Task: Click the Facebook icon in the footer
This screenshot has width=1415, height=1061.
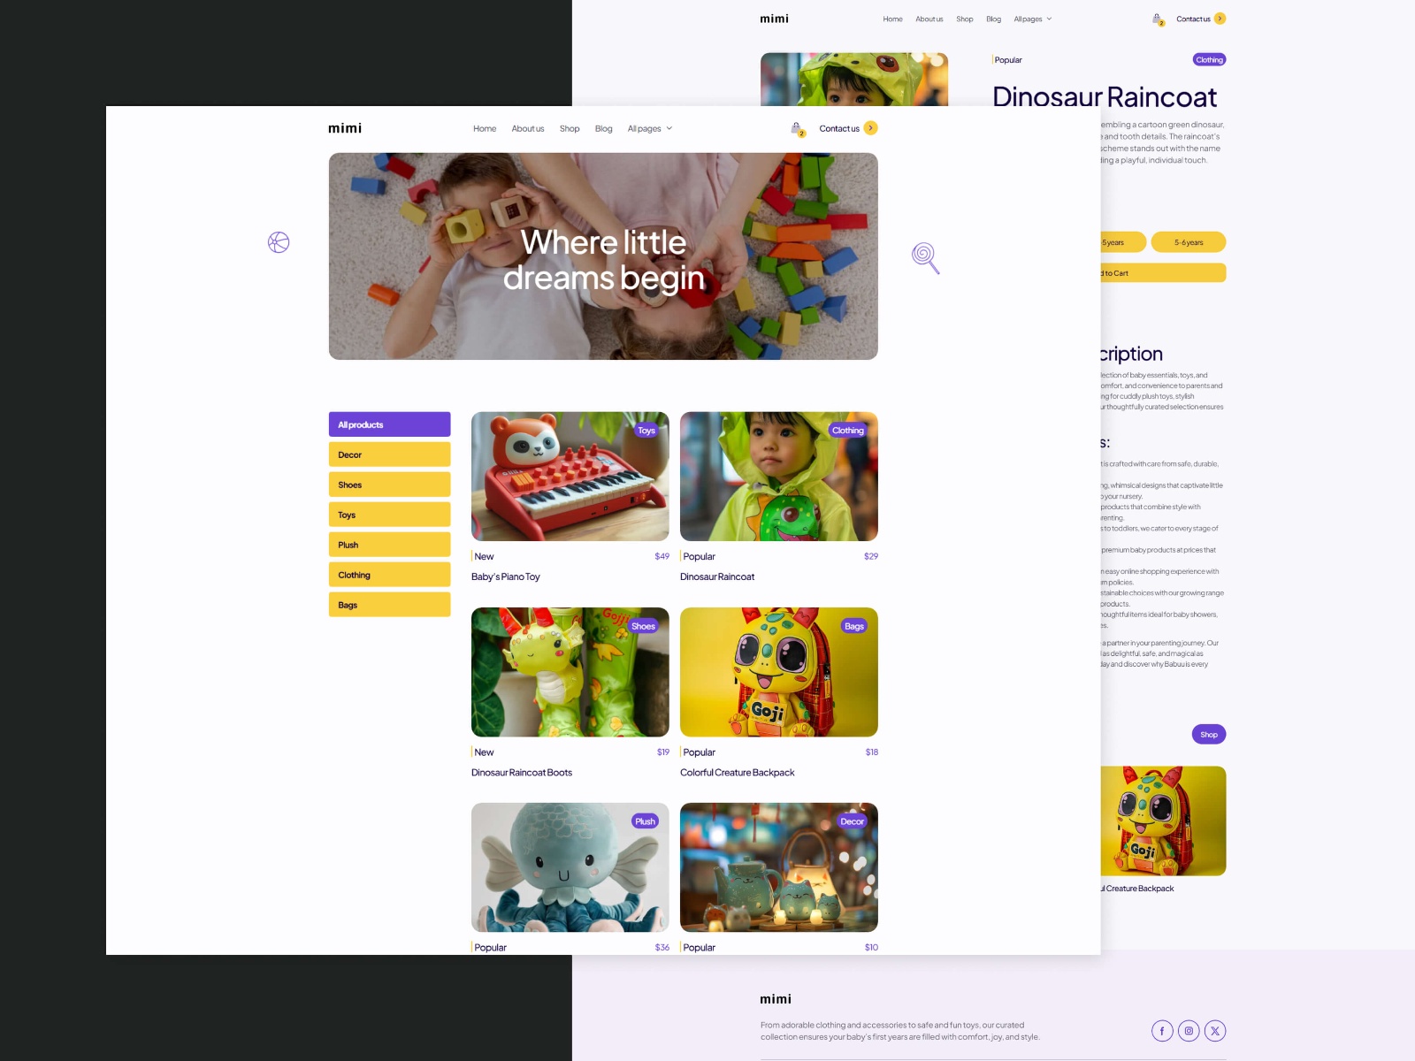Action: 1161,1031
